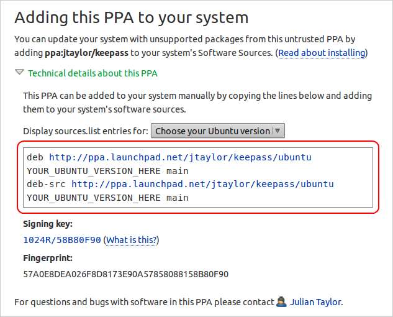Open signing key 1024R/58B80F90 link
Screen dimensions: 393x317
61,240
